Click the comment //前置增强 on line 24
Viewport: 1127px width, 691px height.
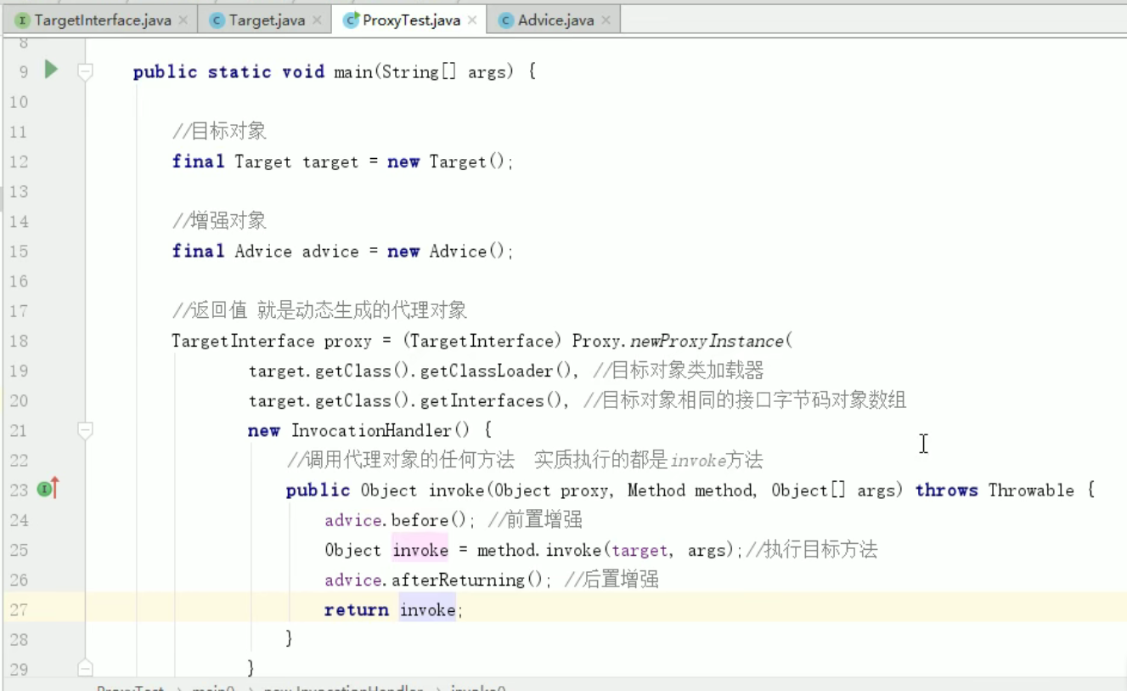point(535,520)
